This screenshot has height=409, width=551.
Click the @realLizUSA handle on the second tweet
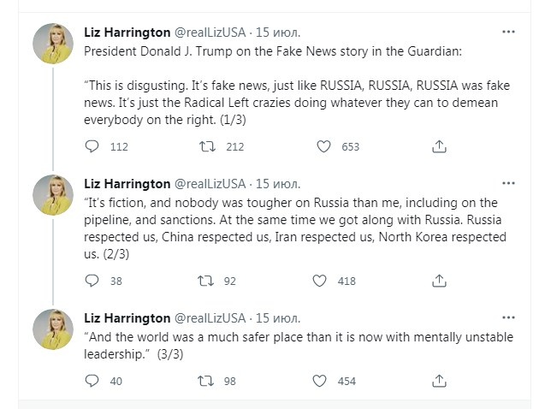coord(210,184)
